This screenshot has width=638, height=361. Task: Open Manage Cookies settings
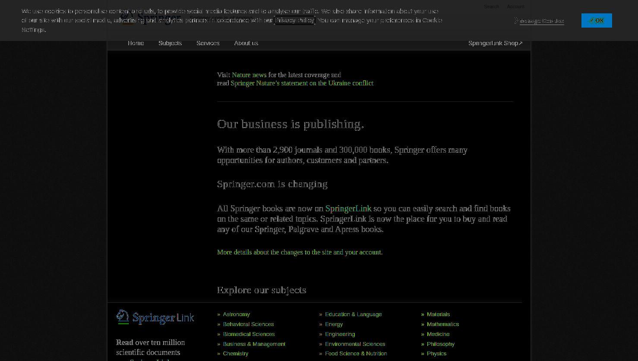click(x=542, y=21)
